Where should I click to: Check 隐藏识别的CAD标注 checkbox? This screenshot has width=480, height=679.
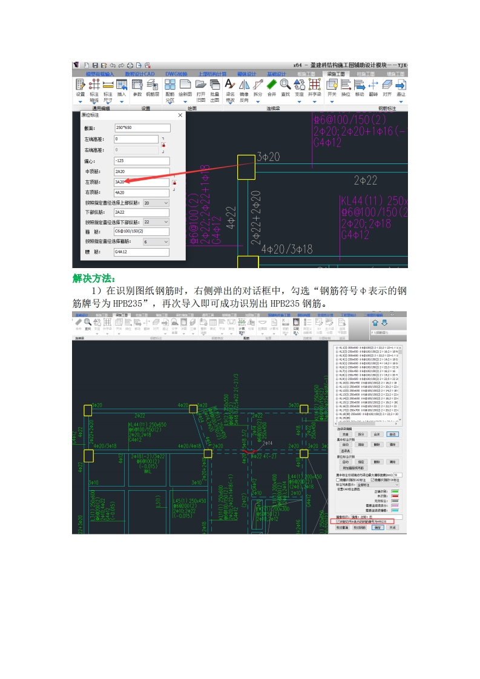tap(338, 480)
